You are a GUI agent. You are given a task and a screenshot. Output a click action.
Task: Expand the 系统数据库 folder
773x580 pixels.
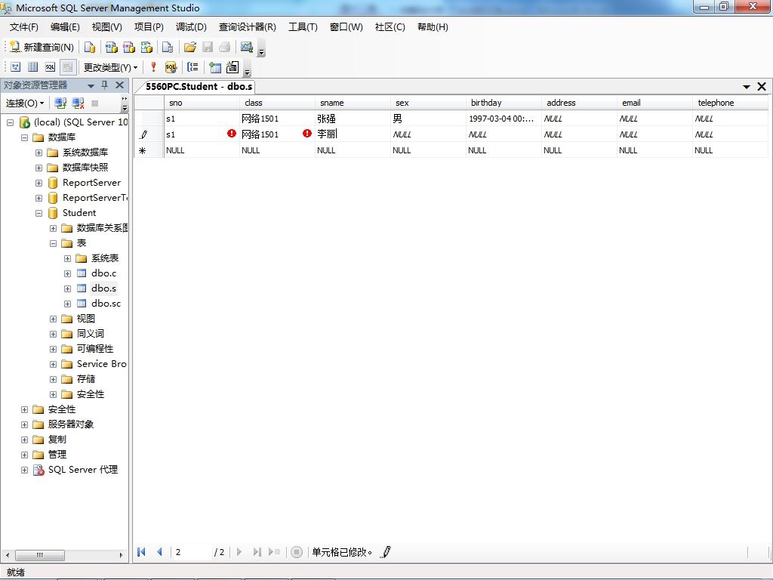tap(38, 153)
